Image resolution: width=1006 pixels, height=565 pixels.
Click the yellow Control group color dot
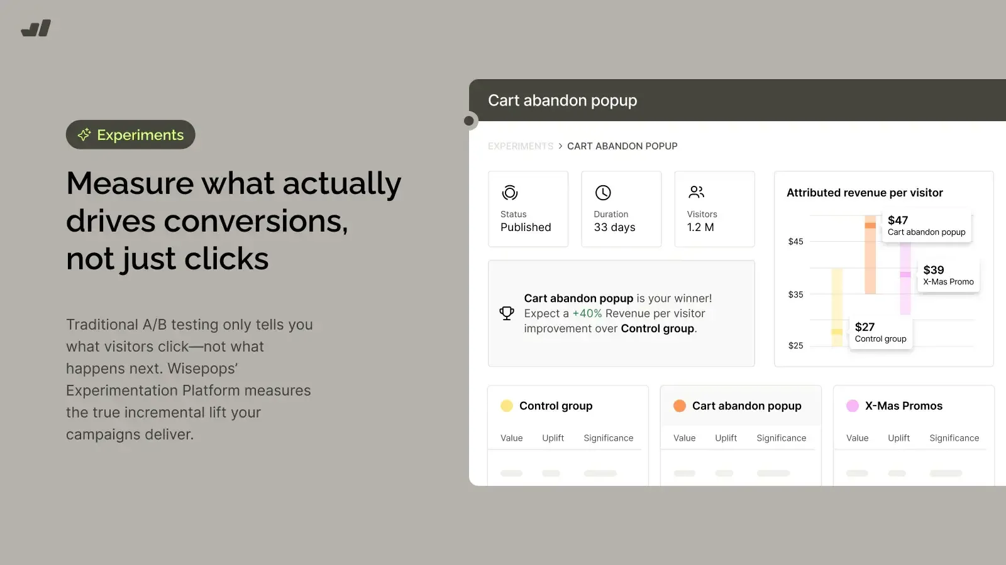coord(507,406)
